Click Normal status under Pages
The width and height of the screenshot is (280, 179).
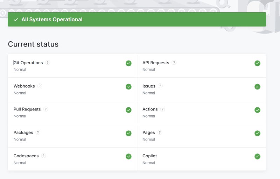coord(149,139)
